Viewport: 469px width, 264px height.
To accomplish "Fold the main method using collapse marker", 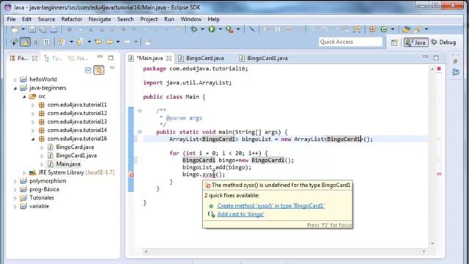I will tap(139, 132).
